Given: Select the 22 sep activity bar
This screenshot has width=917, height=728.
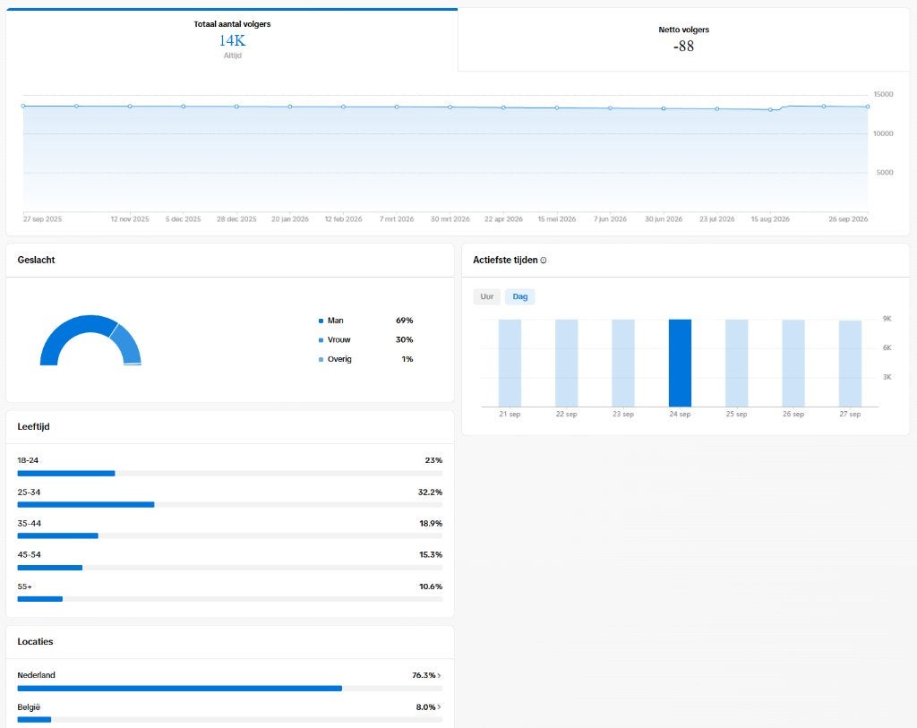Looking at the screenshot, I should click(566, 363).
